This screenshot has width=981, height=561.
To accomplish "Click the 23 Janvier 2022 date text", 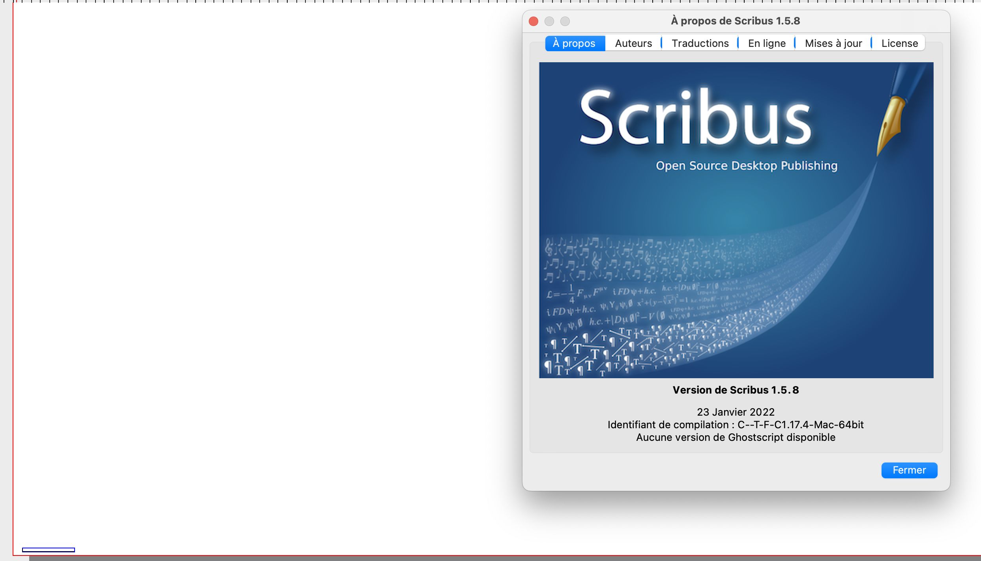I will coord(735,412).
